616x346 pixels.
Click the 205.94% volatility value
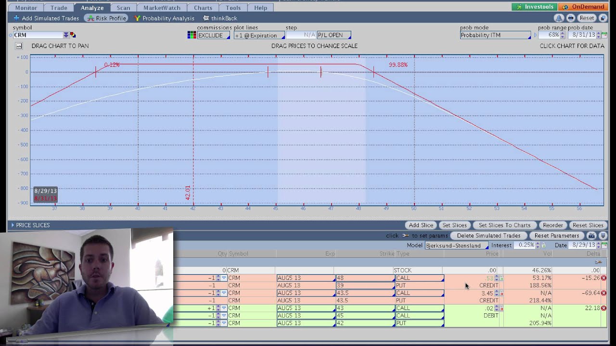click(539, 323)
